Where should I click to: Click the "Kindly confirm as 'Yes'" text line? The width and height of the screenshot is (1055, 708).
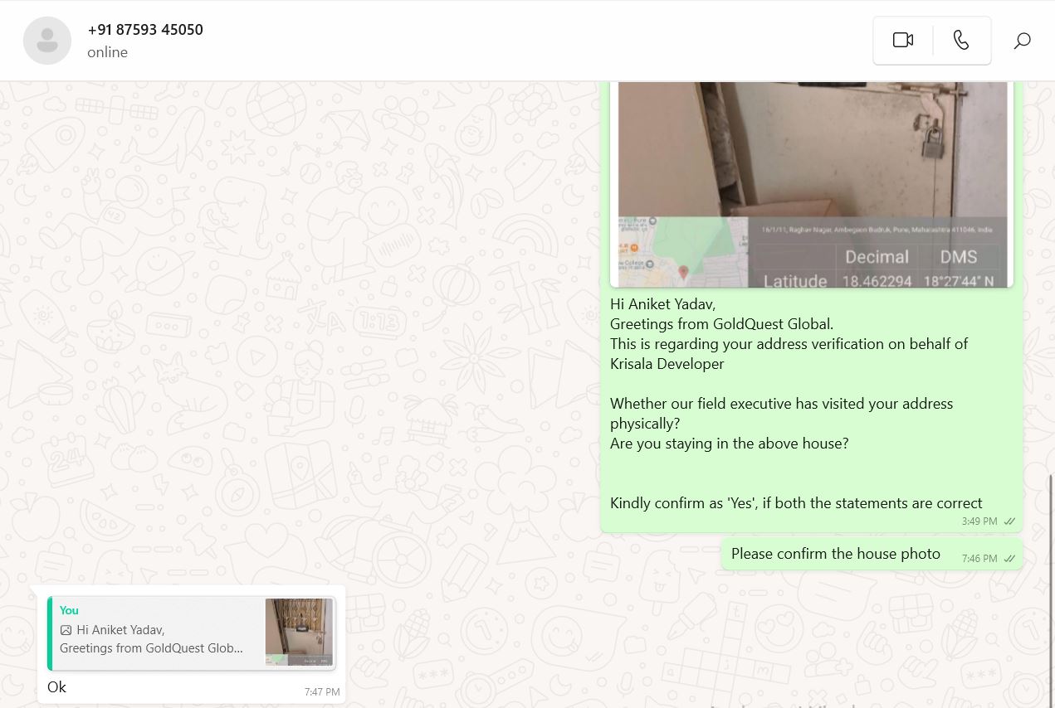click(x=795, y=503)
